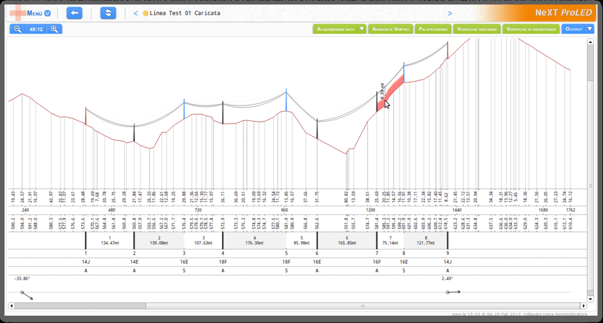Select span 6 cell 165.85mt
The width and height of the screenshot is (603, 323).
347,240
